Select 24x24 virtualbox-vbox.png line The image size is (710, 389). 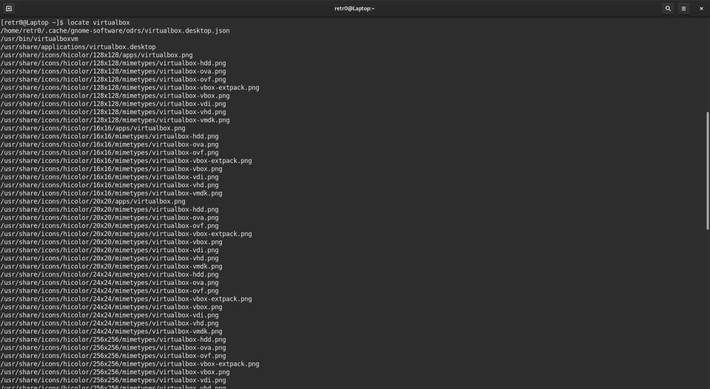(x=111, y=307)
